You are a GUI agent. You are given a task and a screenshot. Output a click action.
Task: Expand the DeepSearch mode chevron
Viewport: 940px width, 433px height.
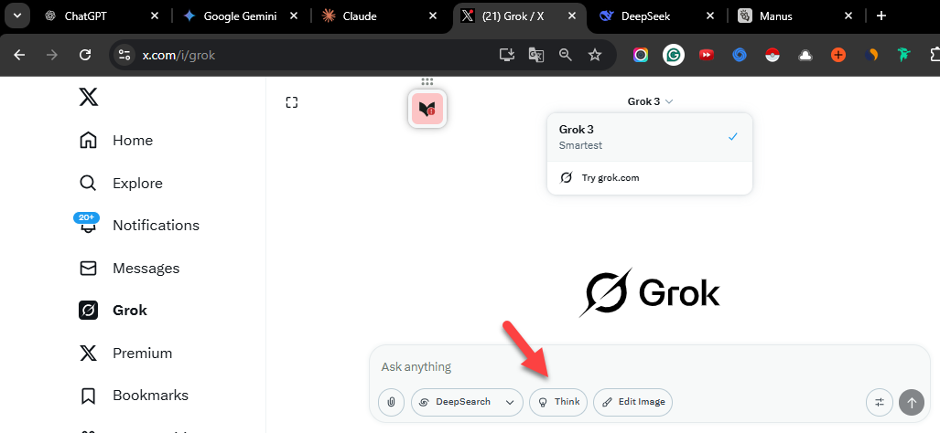click(510, 402)
